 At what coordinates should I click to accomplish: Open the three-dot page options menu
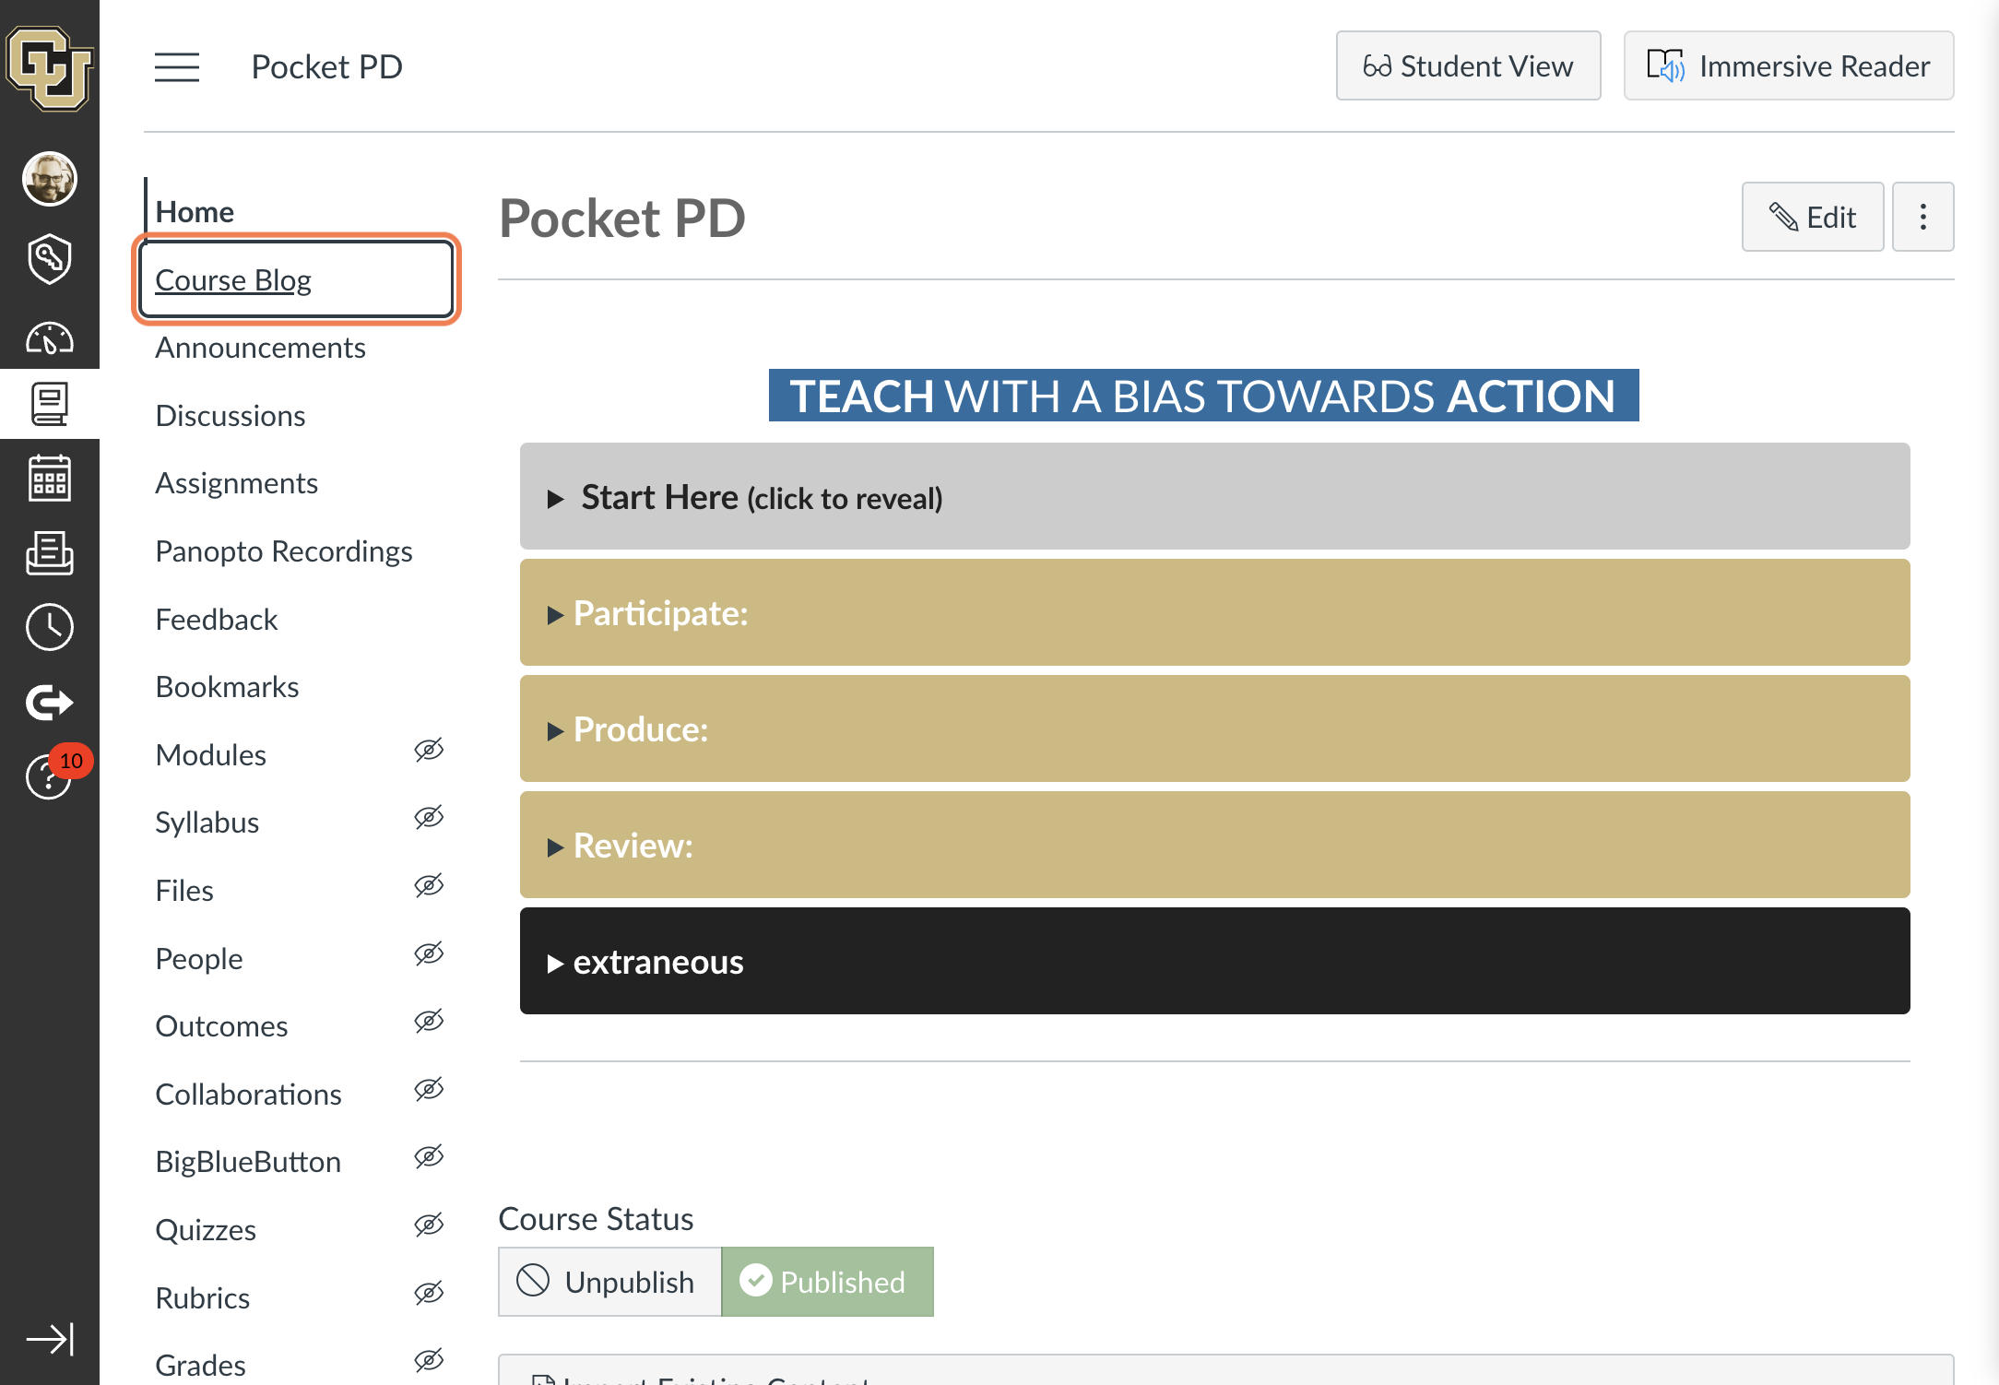[1922, 217]
